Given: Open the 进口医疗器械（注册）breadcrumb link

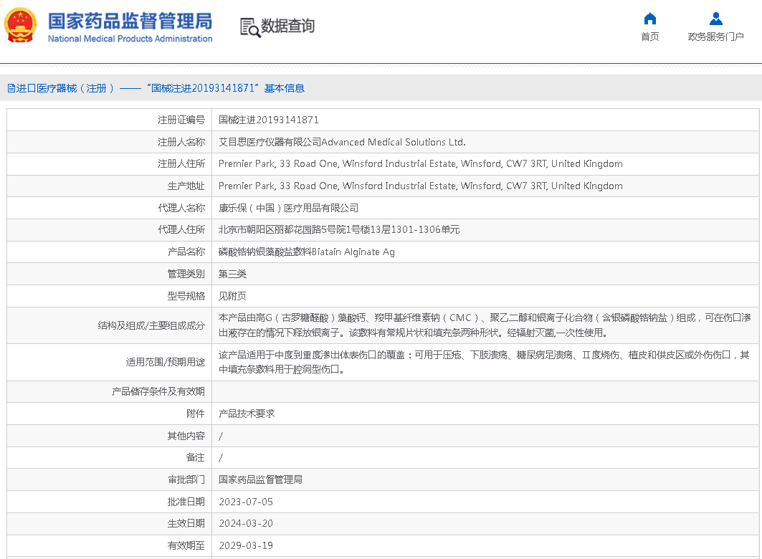Looking at the screenshot, I should tap(65, 88).
